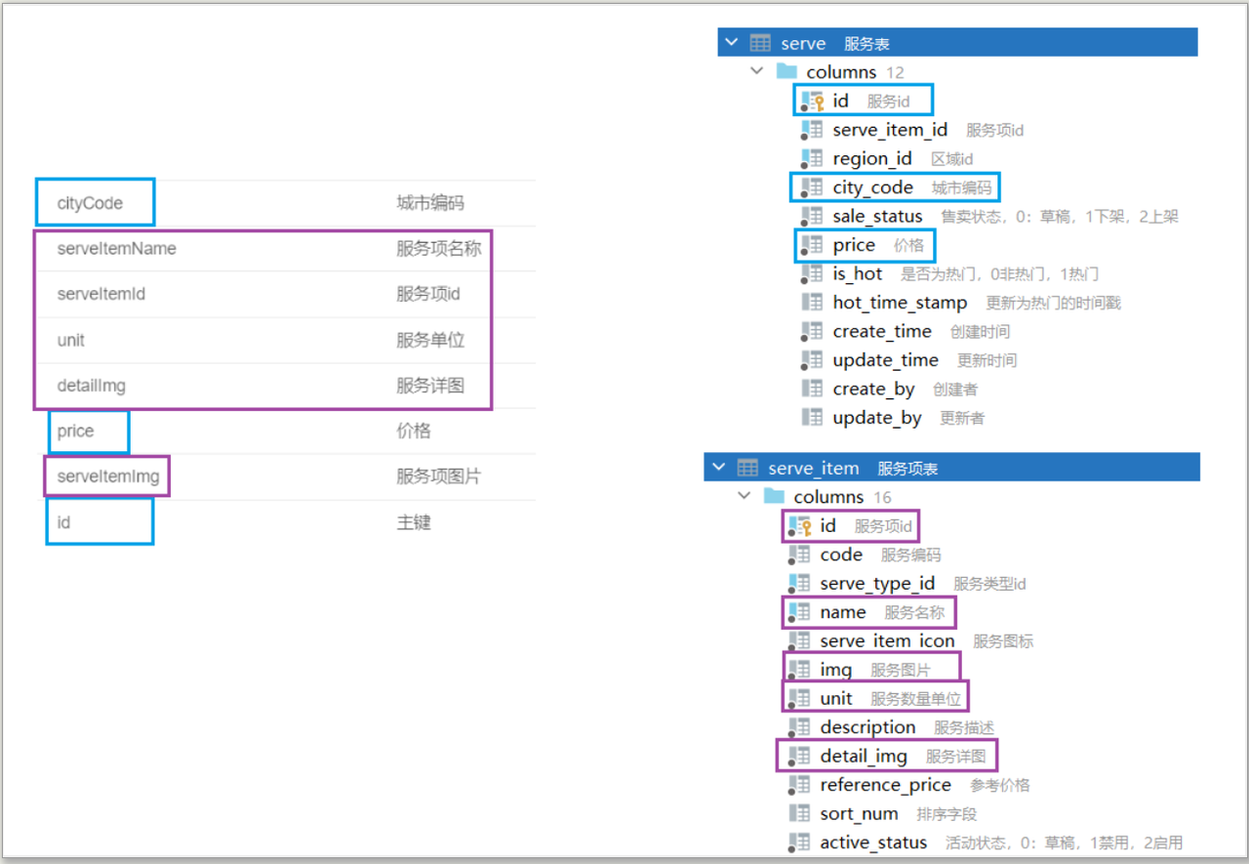Click column icon beside hot_time_stamp
1249x864 pixels.
(x=812, y=303)
